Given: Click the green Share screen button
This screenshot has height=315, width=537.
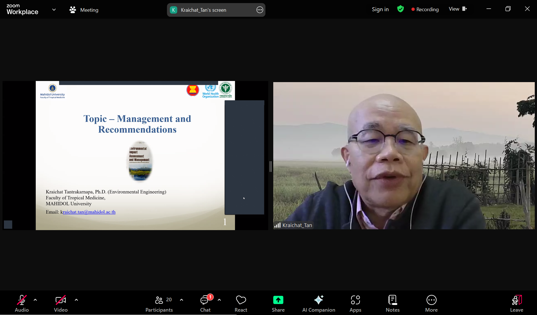Looking at the screenshot, I should coord(278,300).
